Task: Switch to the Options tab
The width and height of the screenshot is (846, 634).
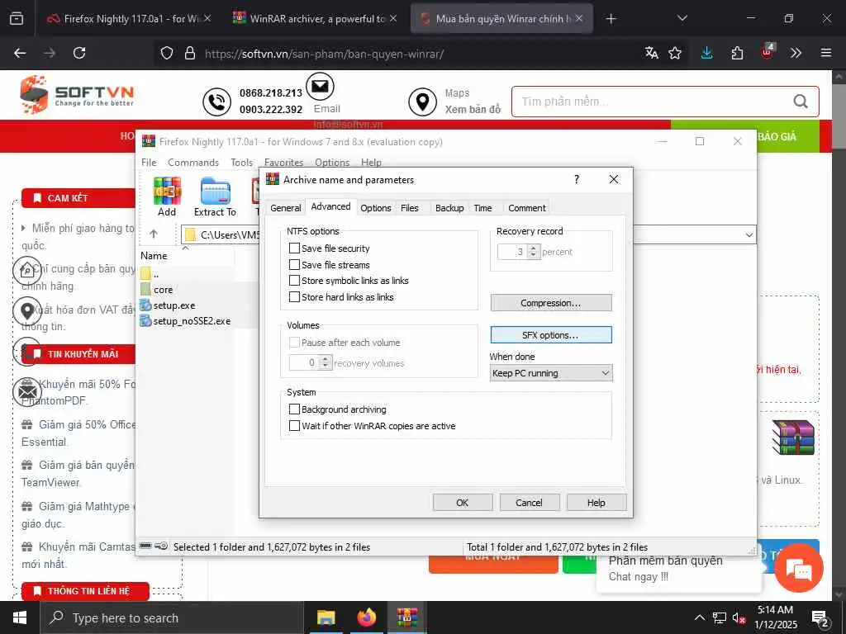Action: (x=376, y=208)
